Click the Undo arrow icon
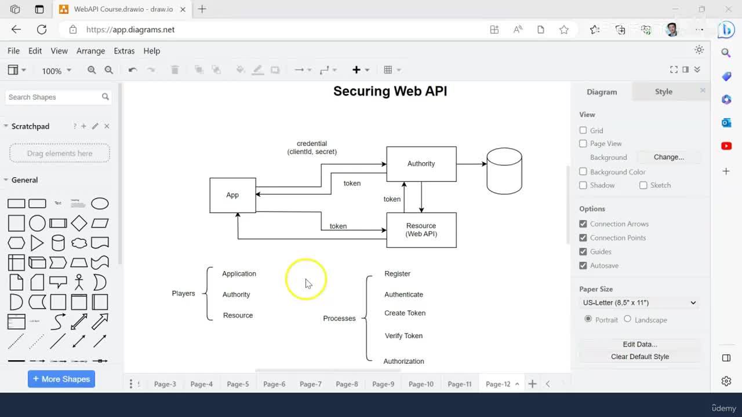This screenshot has height=417, width=742. click(x=133, y=70)
